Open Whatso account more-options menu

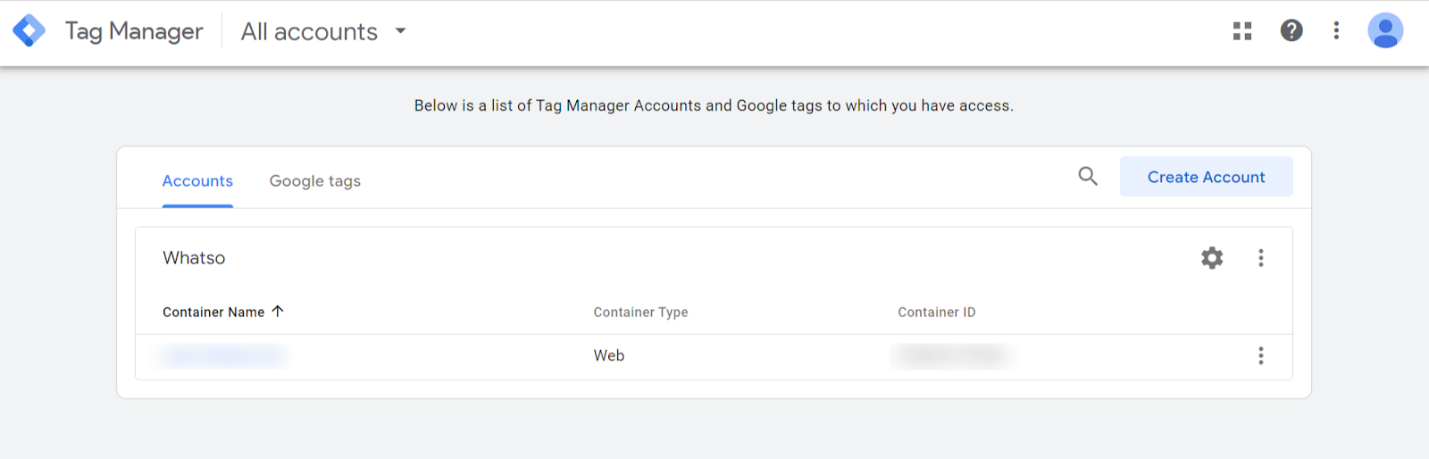click(1261, 258)
